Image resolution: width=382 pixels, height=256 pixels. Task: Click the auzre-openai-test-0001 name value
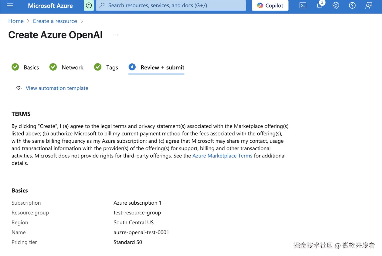[x=141, y=232]
